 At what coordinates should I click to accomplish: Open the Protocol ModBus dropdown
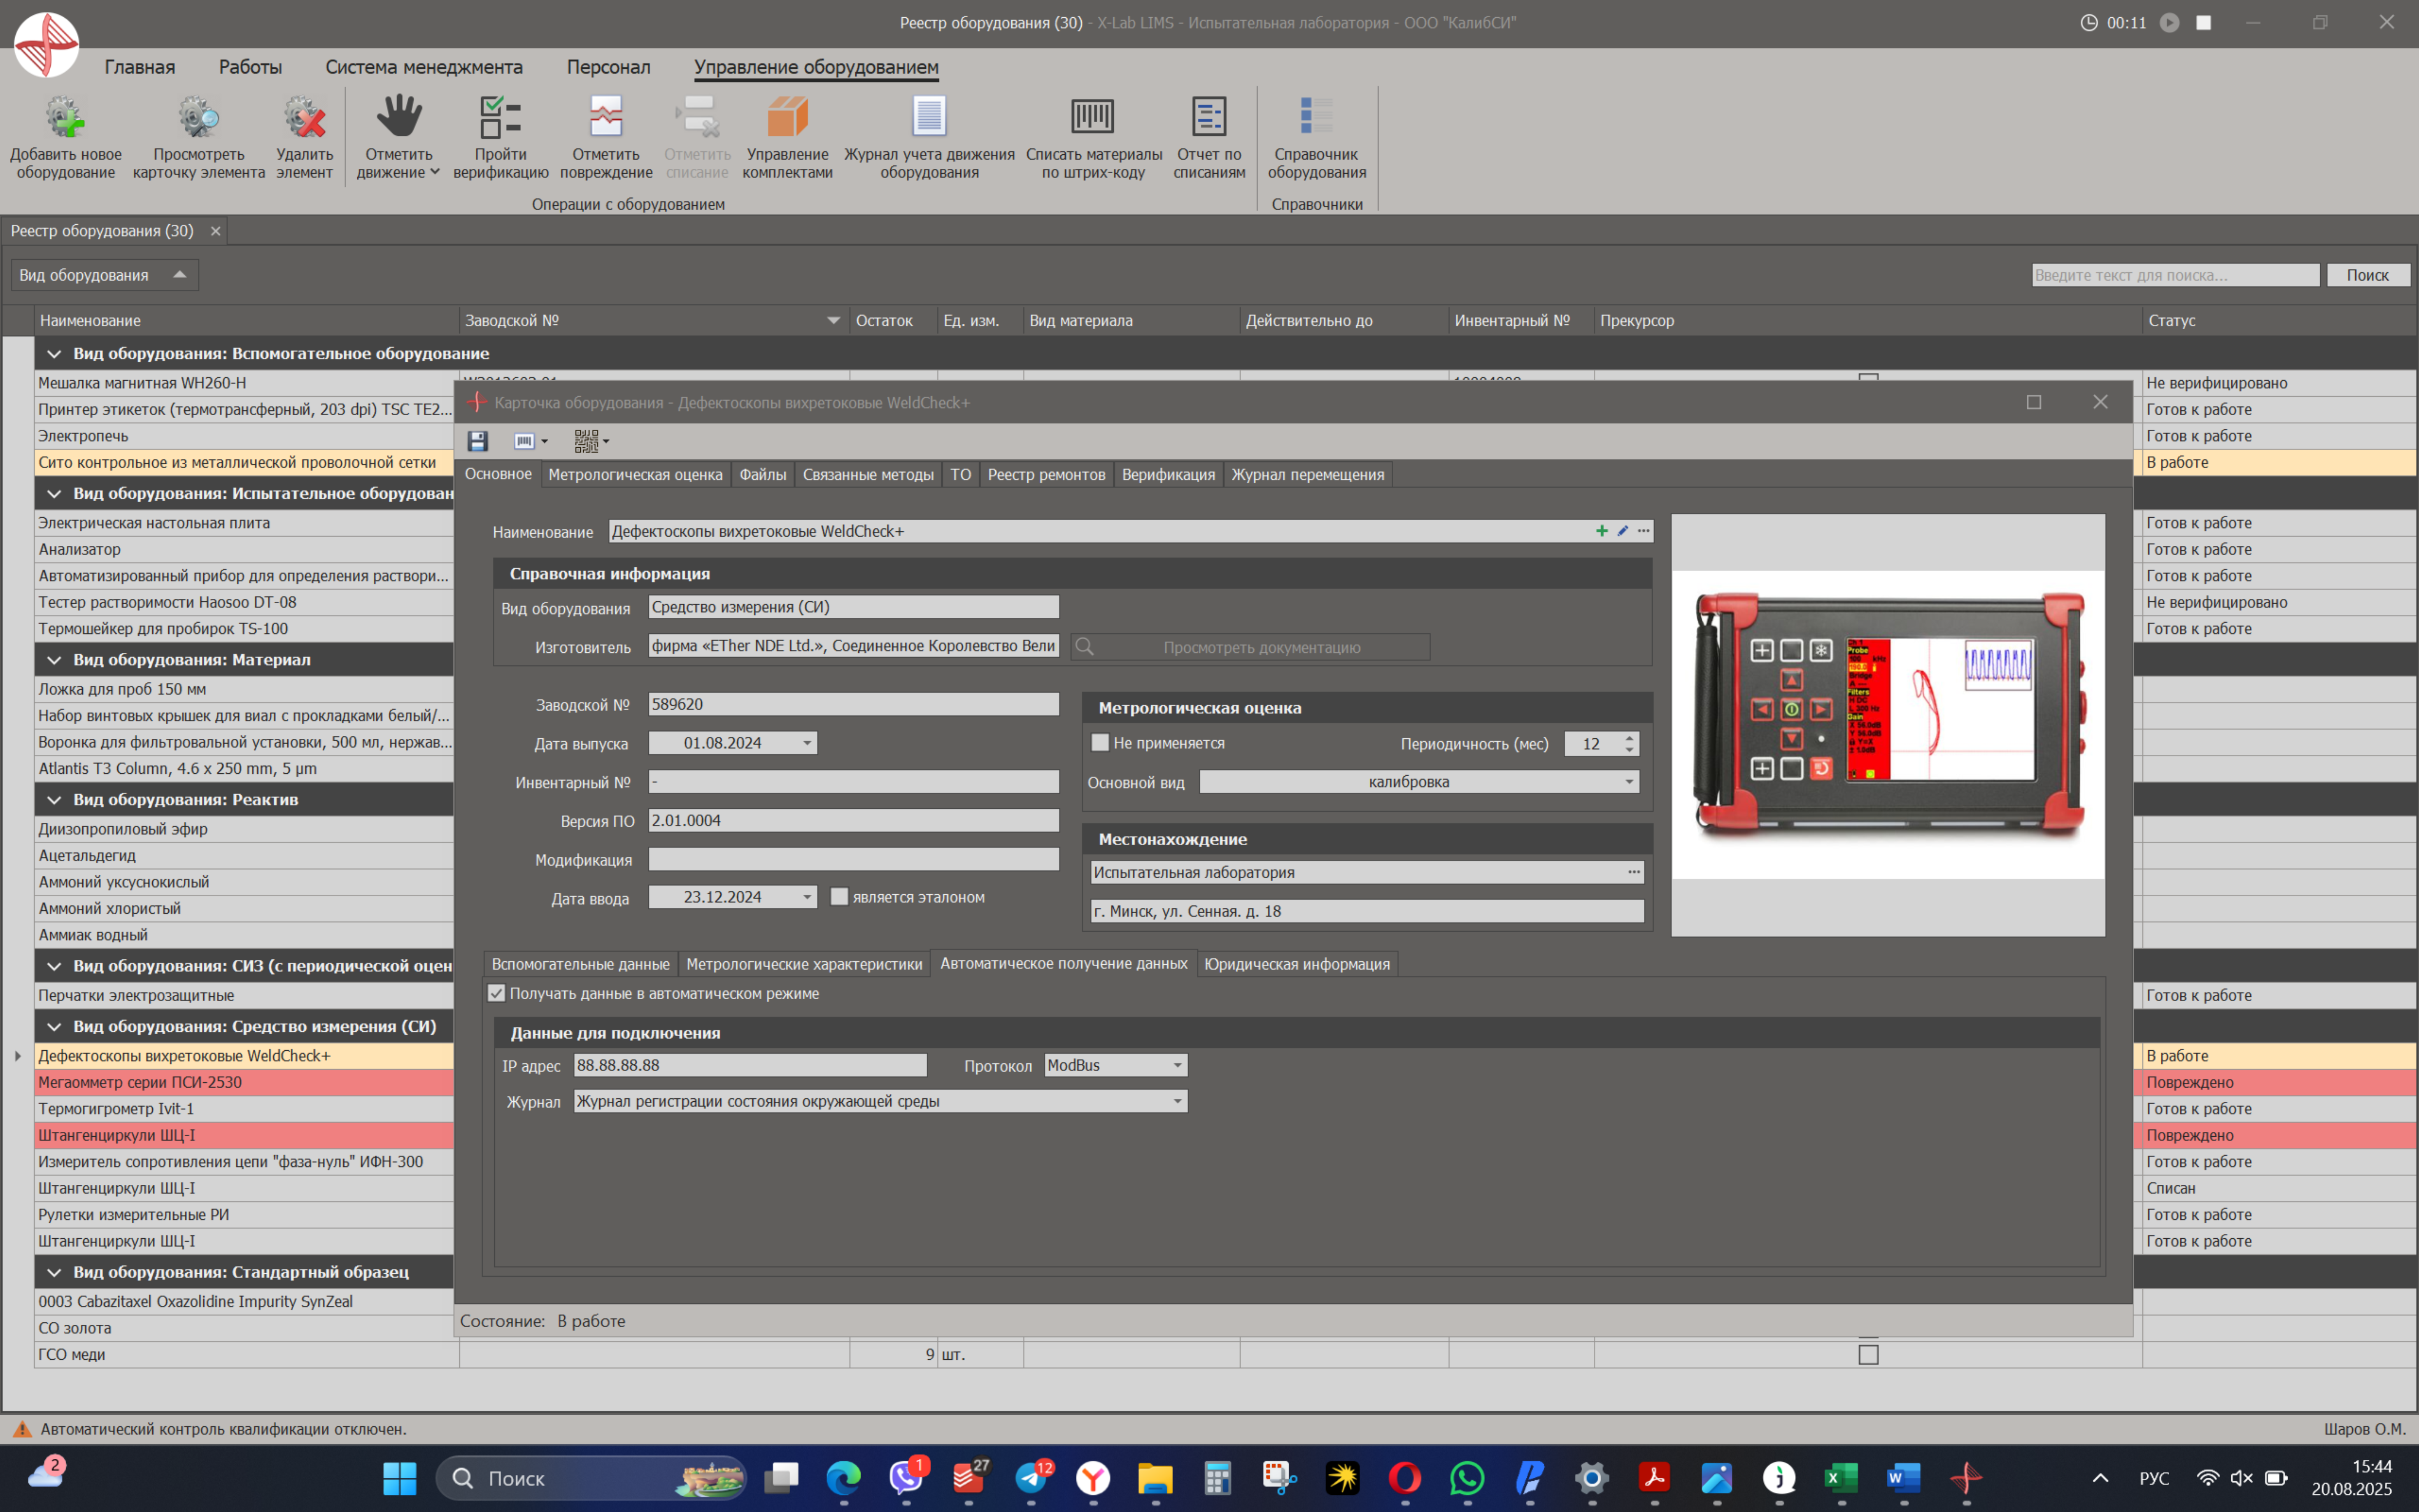[1177, 1065]
